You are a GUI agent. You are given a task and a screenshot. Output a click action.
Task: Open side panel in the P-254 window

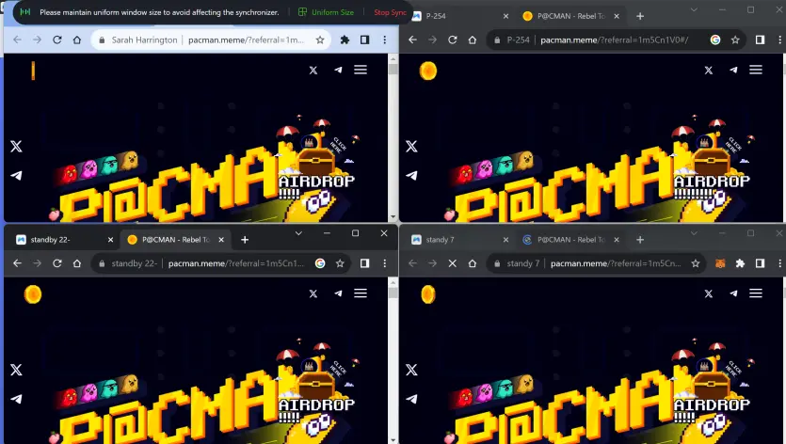pyautogui.click(x=760, y=40)
